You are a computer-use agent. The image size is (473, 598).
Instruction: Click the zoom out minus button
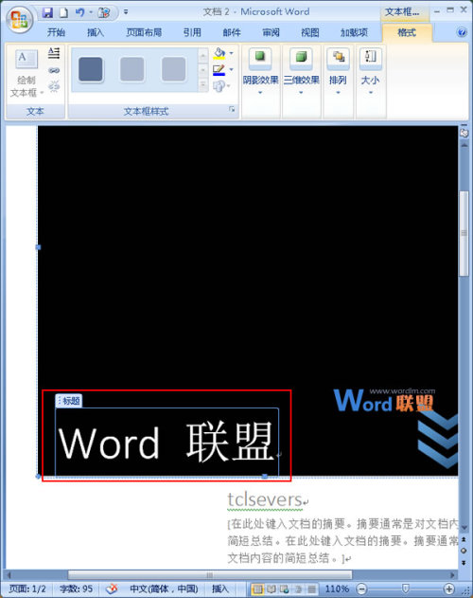[361, 589]
